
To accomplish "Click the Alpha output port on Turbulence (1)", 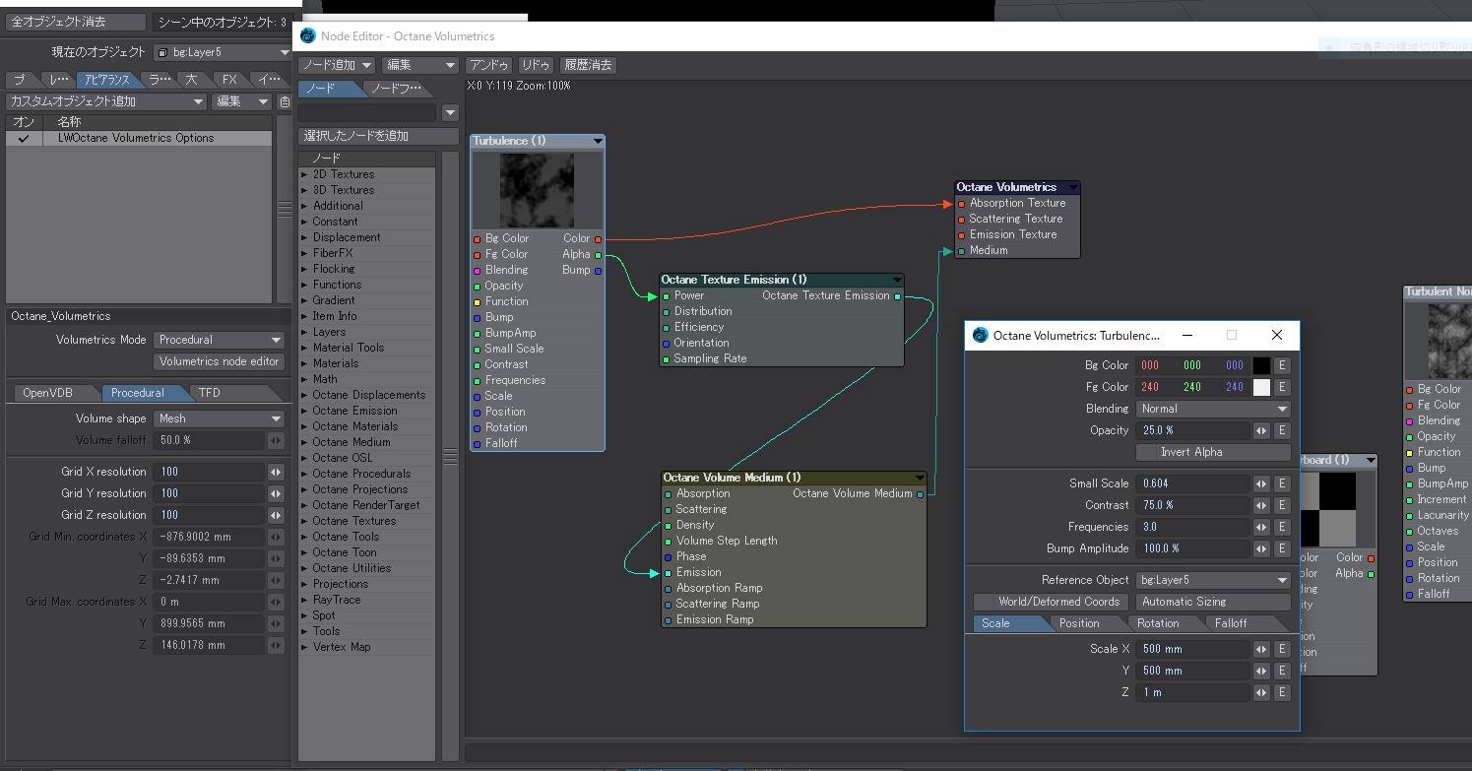I will [598, 254].
